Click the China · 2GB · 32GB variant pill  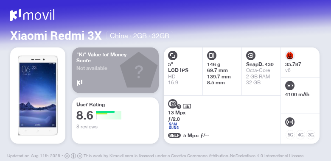140,36
